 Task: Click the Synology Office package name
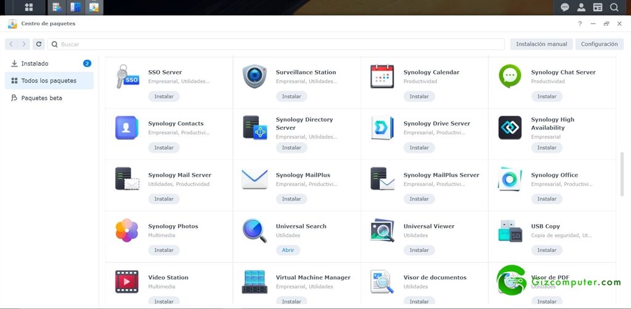pos(555,175)
